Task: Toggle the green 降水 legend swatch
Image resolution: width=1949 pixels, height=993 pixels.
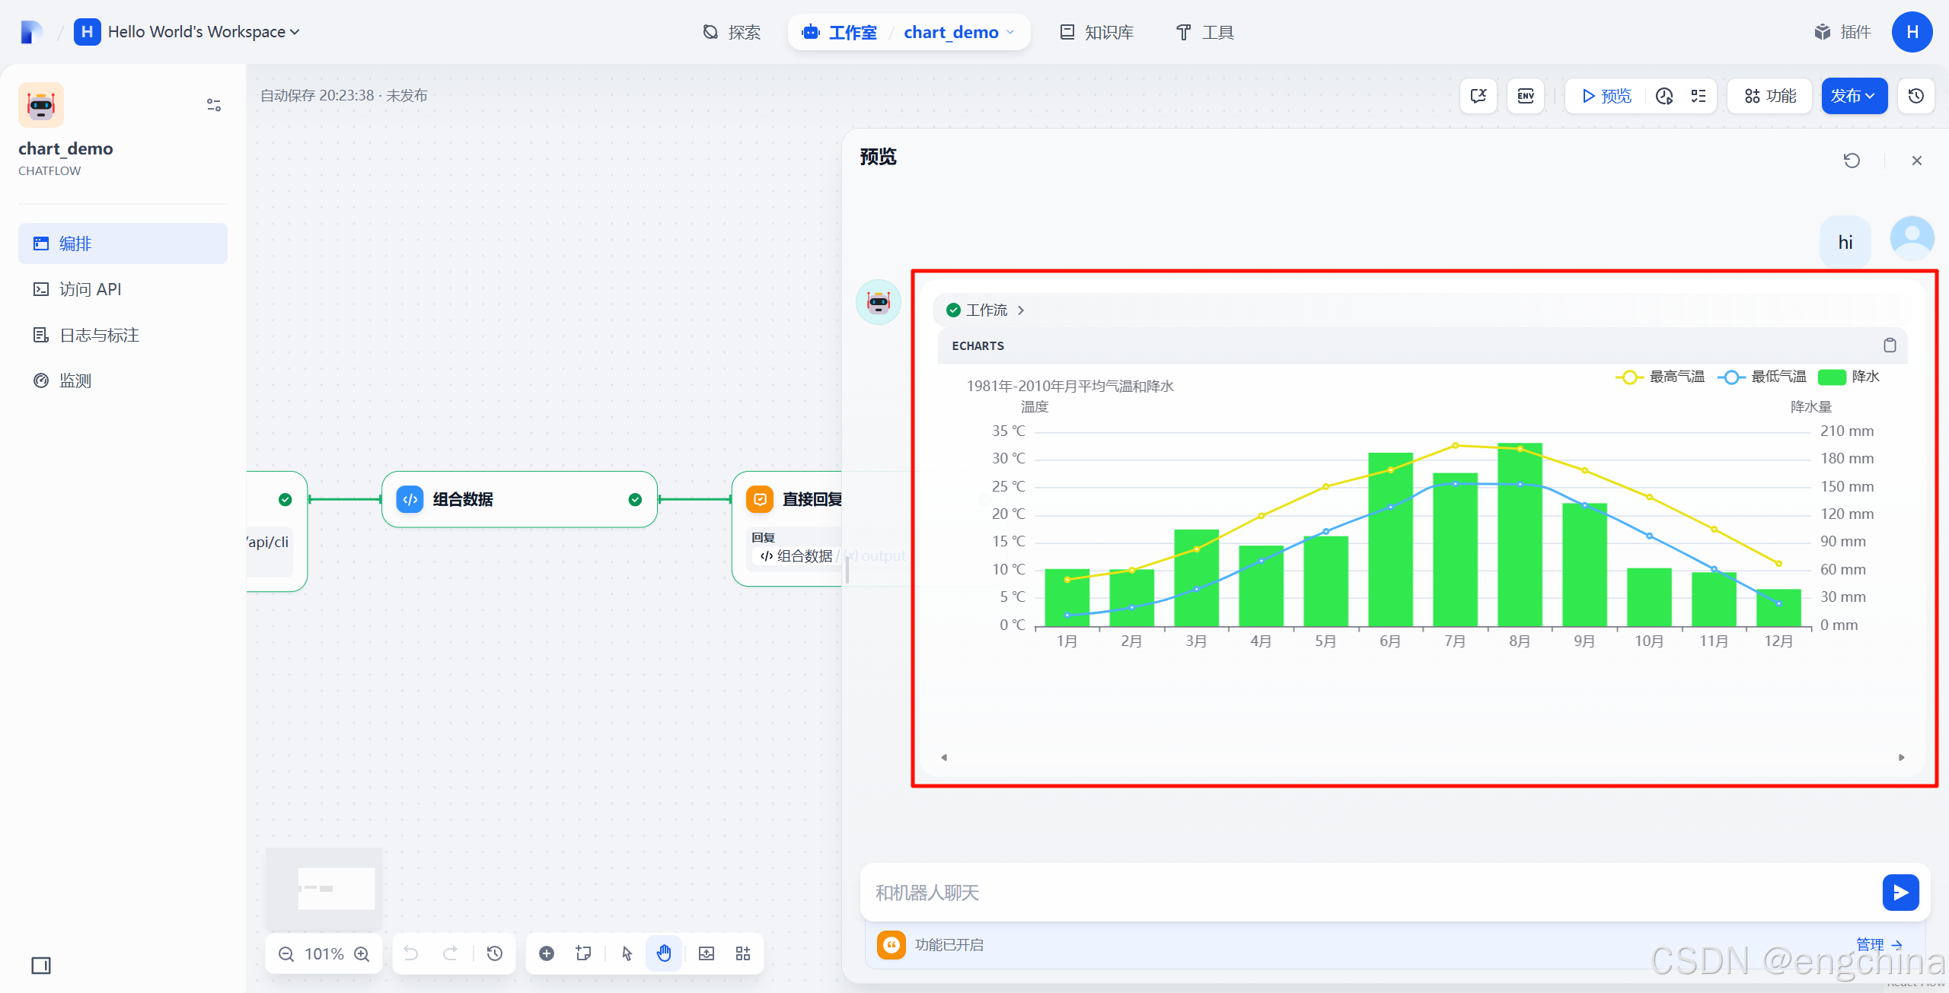Action: (1832, 377)
